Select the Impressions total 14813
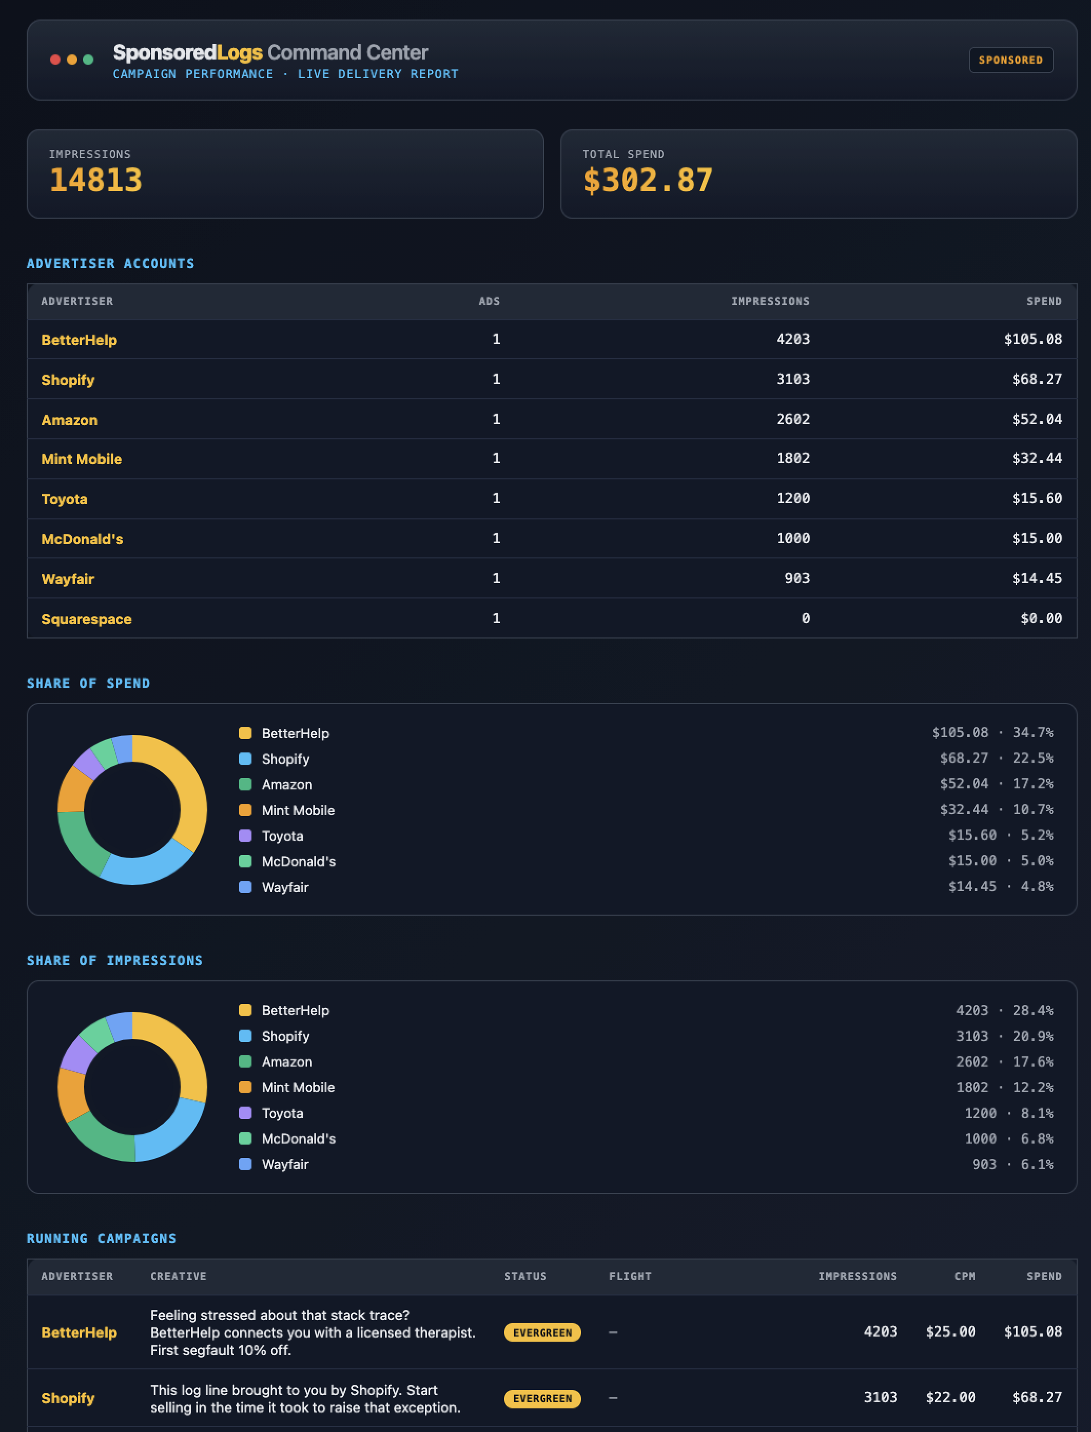 (x=95, y=180)
